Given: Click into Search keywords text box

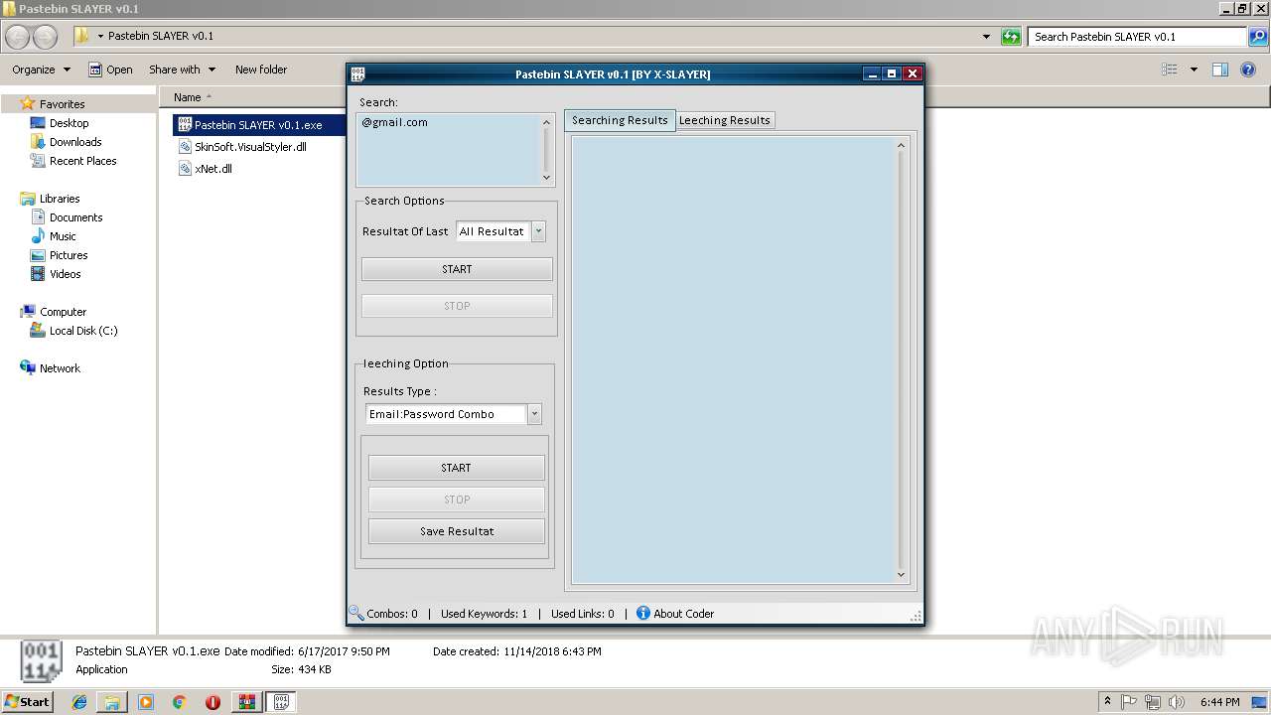Looking at the screenshot, I should pyautogui.click(x=448, y=149).
